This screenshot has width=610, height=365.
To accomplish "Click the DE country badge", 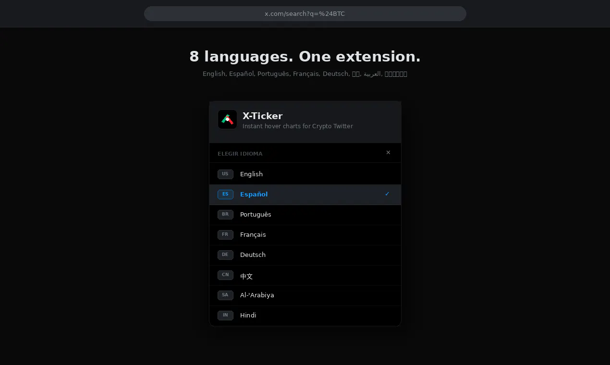I will coord(225,255).
